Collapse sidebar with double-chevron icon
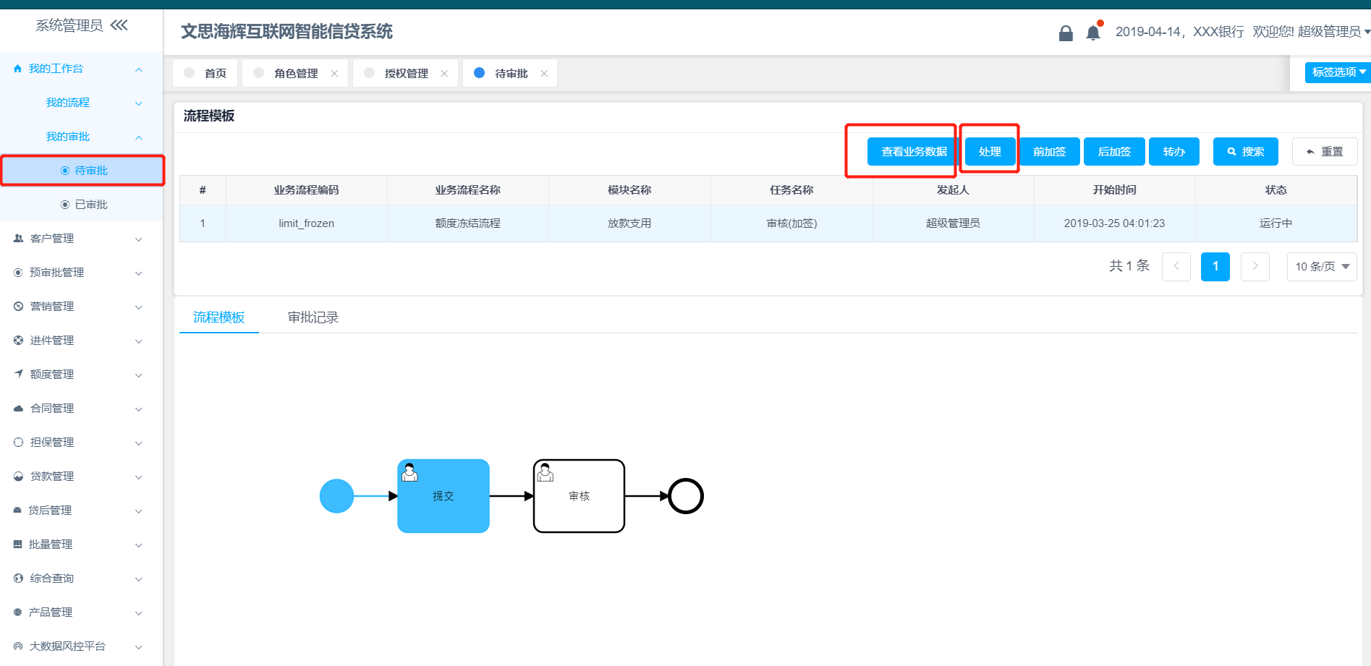Viewport: 1371px width, 666px height. 119,25
